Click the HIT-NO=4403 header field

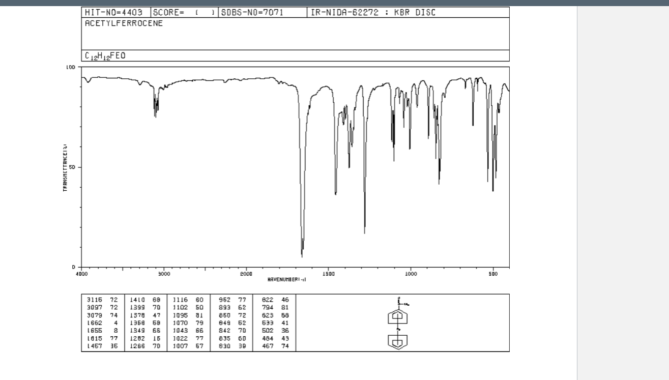coord(113,13)
